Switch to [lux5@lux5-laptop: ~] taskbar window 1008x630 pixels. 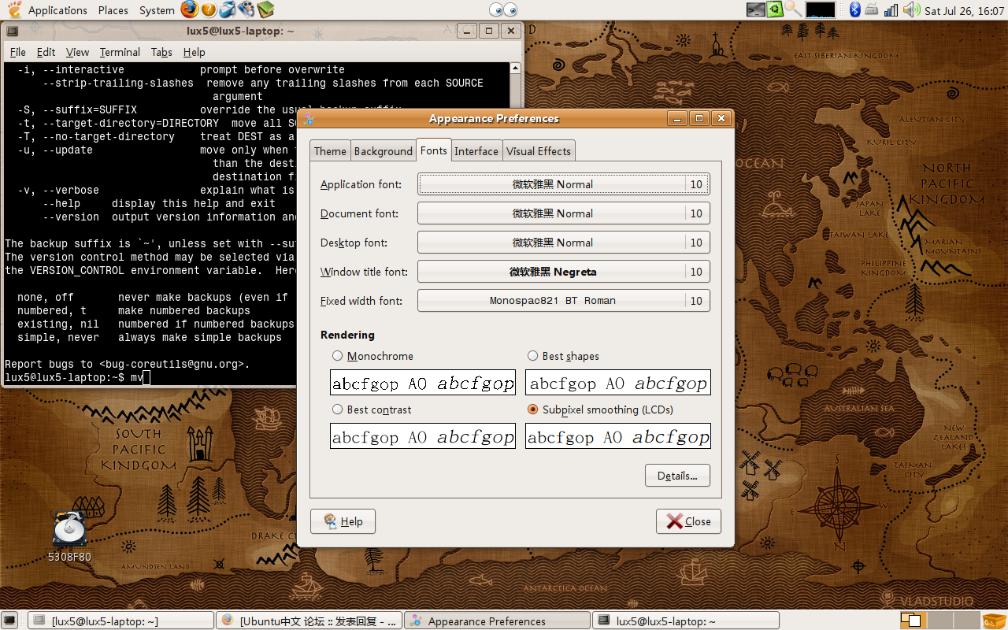(121, 621)
